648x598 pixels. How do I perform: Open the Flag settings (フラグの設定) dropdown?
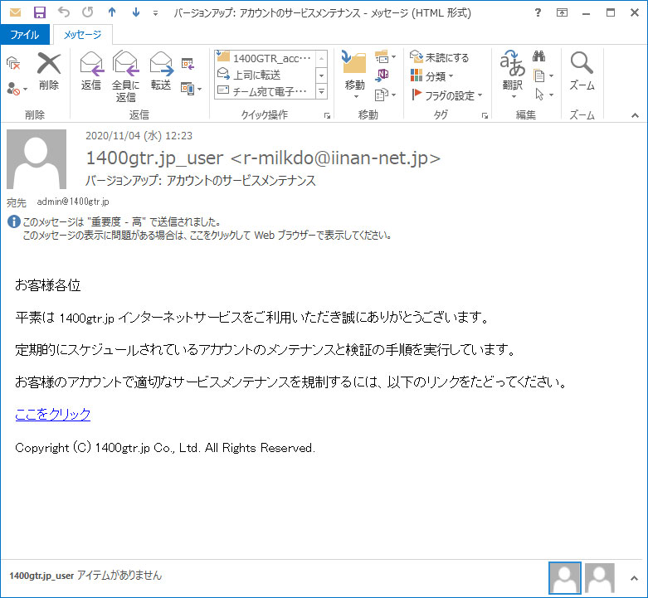pos(447,95)
